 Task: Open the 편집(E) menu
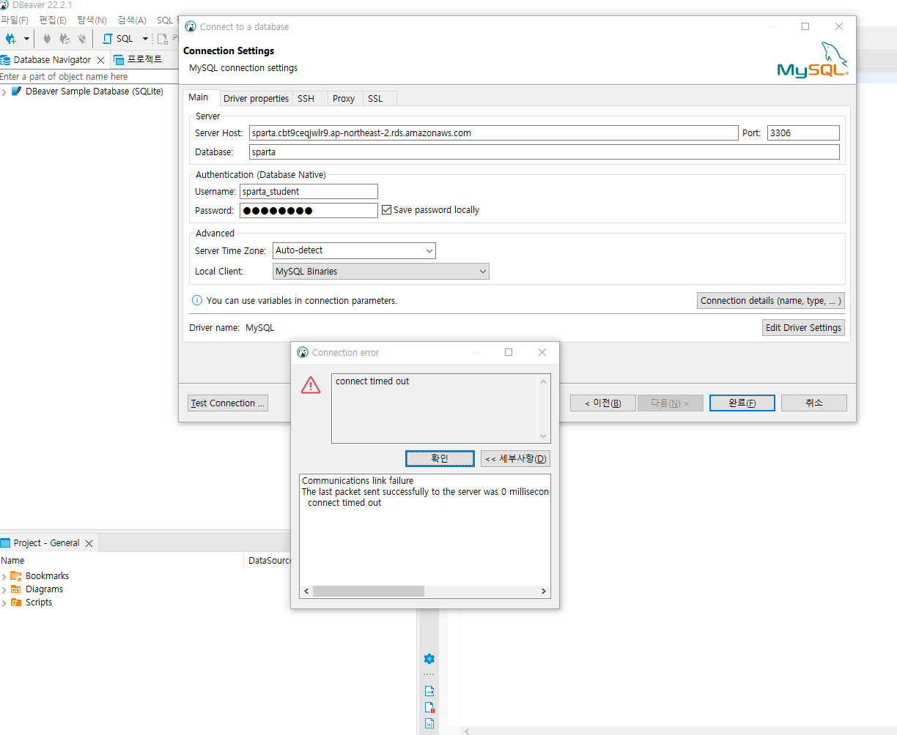52,20
